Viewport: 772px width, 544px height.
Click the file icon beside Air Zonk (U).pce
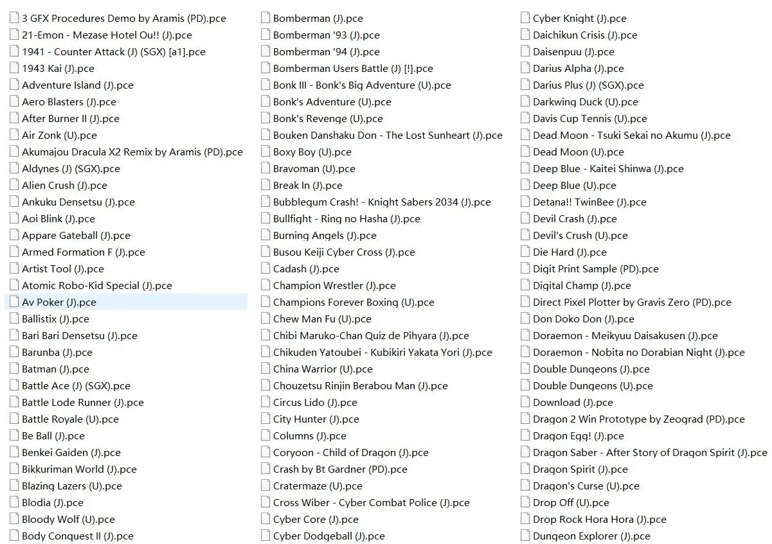coord(14,135)
